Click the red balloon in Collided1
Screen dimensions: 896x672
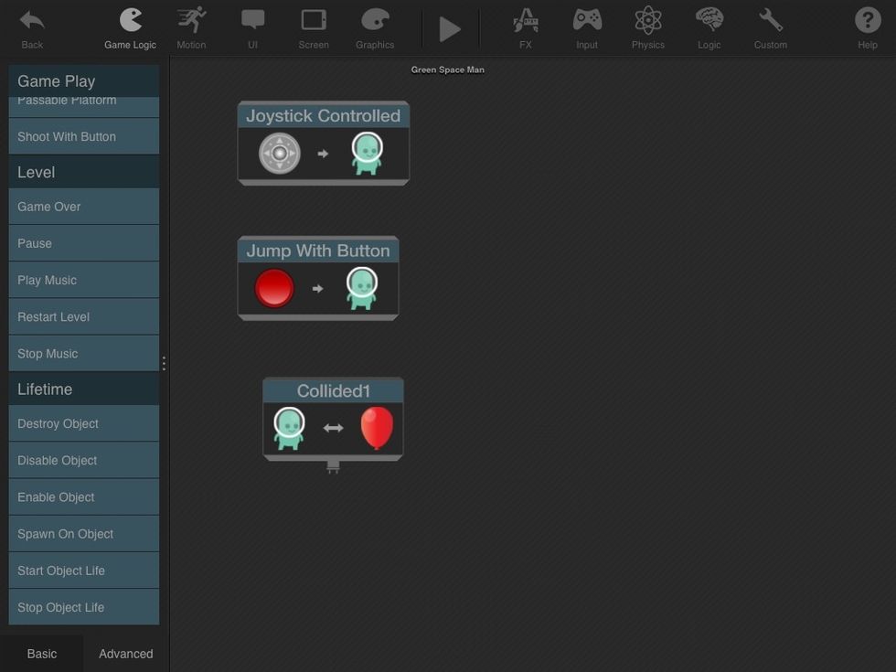377,428
